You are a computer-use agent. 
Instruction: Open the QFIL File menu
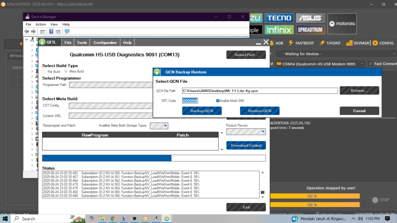pyautogui.click(x=68, y=43)
